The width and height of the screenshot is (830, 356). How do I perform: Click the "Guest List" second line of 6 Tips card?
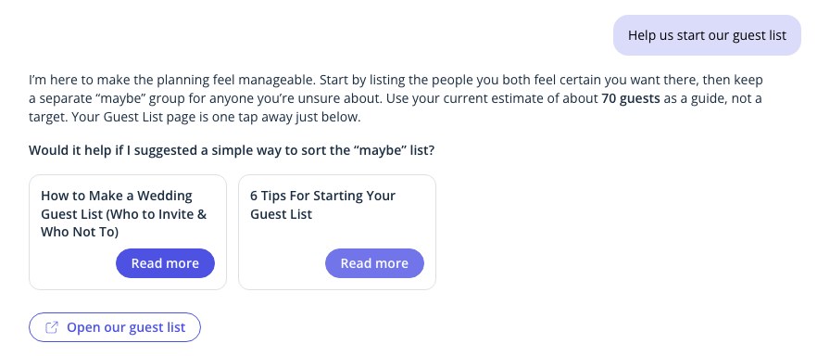281,214
